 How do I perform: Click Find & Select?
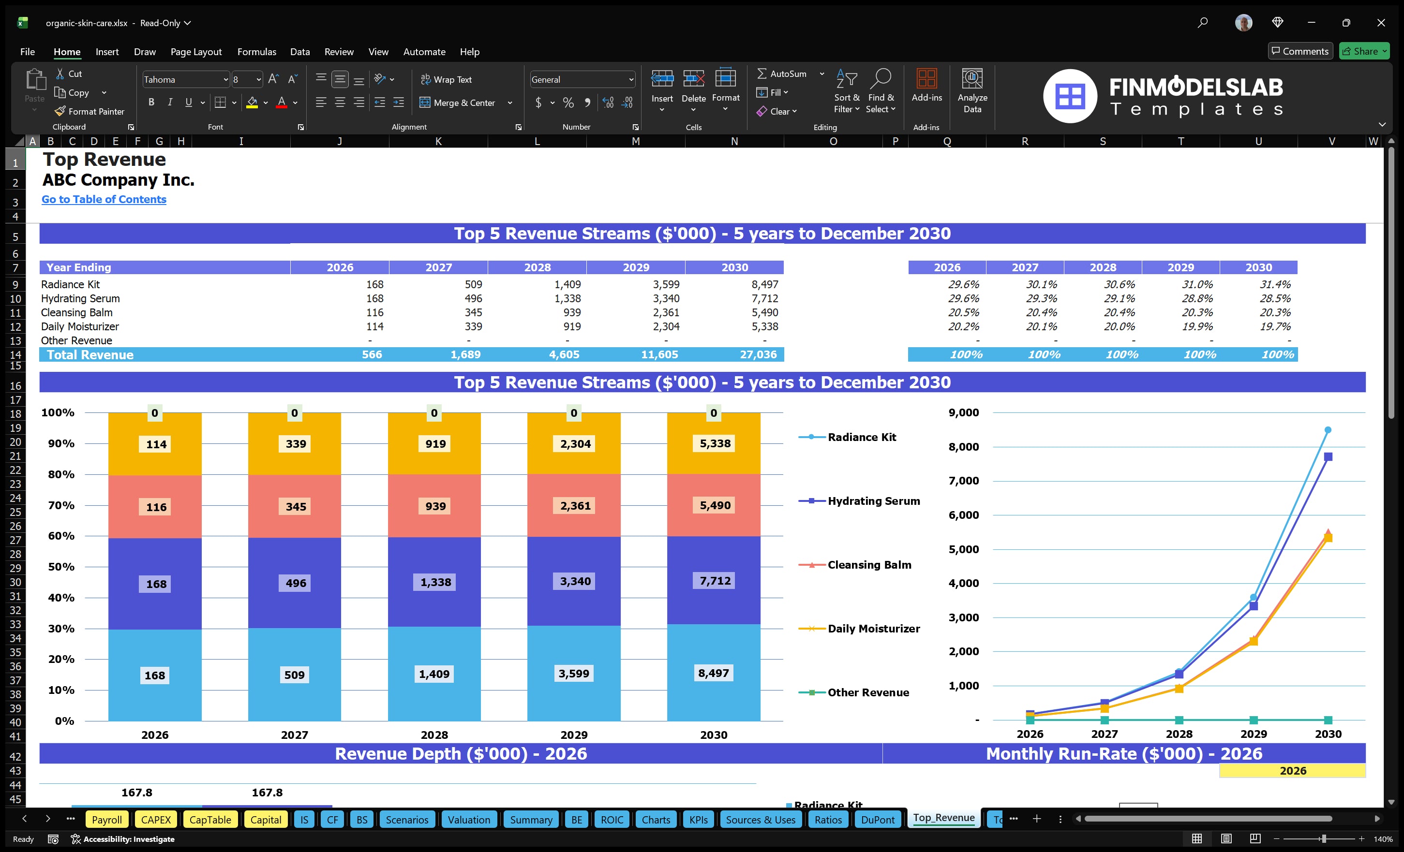point(881,91)
